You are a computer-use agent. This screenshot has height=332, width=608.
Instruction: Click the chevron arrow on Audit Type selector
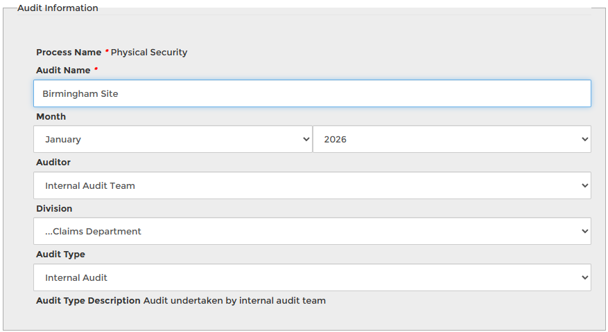(x=584, y=277)
